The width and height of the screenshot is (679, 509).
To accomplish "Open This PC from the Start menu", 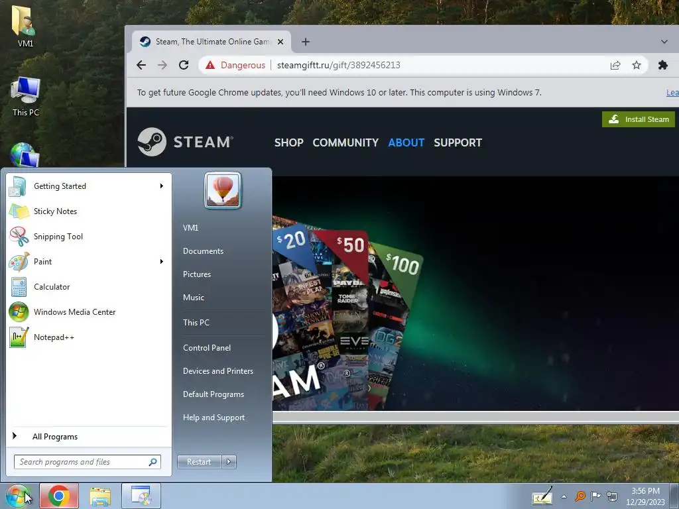I will tap(196, 323).
